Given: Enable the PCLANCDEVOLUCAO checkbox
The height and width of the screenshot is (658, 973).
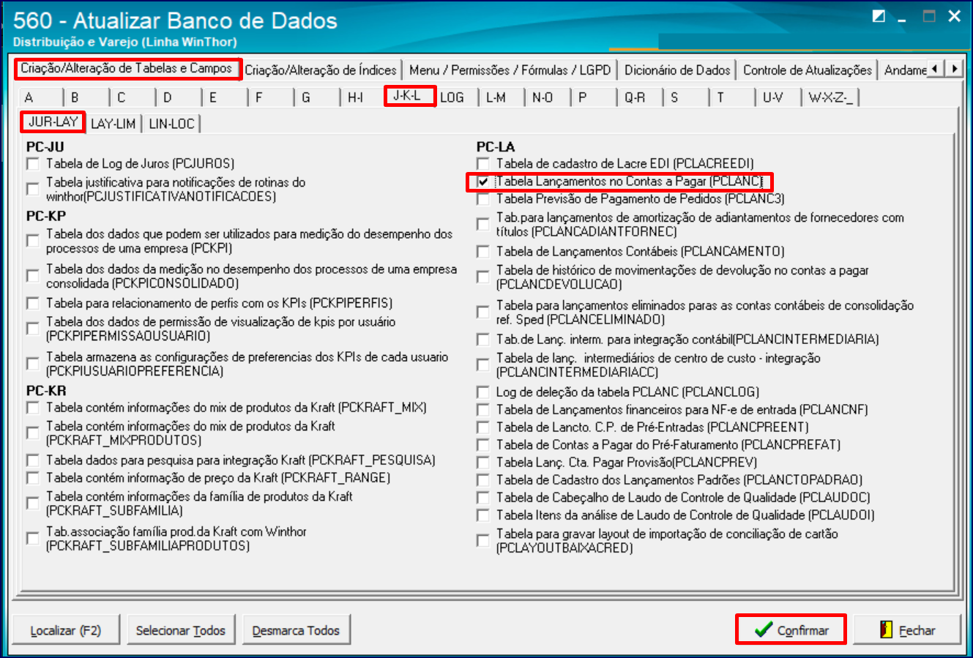Looking at the screenshot, I should point(483,277).
